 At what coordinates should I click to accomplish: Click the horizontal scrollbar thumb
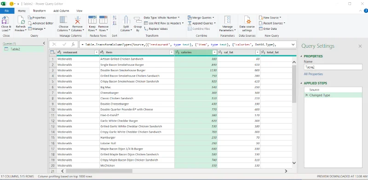(99, 171)
